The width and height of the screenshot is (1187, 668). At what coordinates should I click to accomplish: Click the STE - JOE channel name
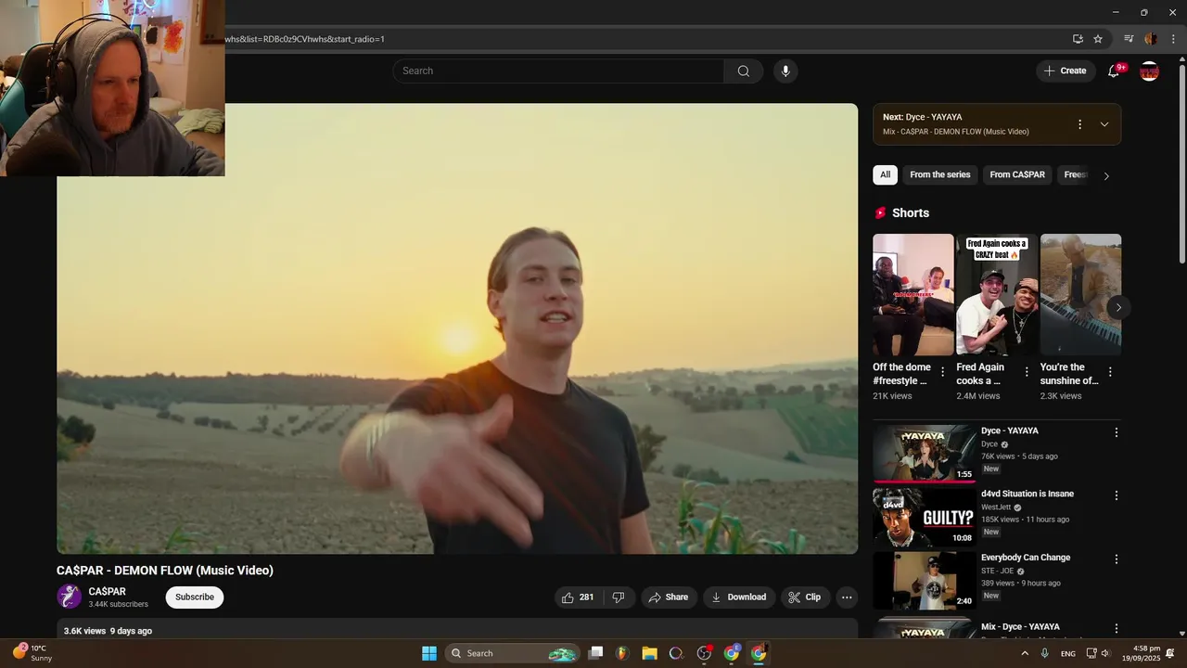click(998, 571)
